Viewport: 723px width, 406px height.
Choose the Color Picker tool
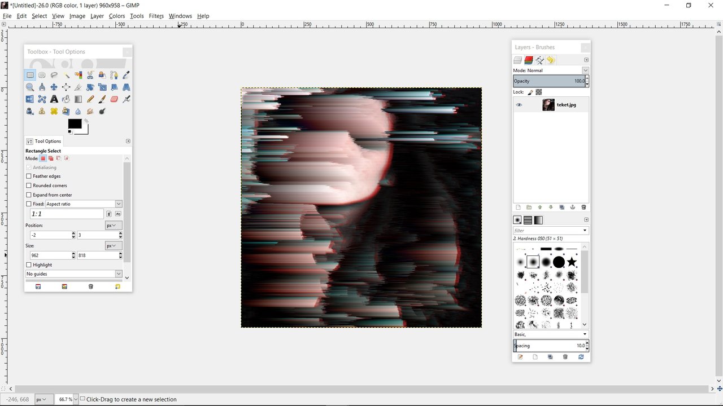point(125,75)
